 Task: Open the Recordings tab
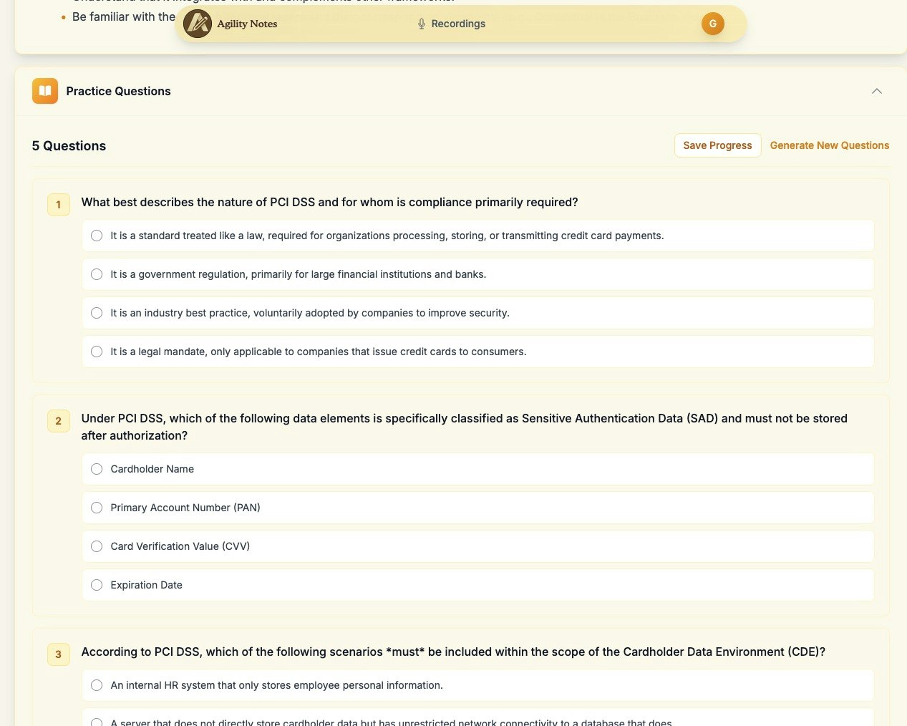(x=451, y=24)
